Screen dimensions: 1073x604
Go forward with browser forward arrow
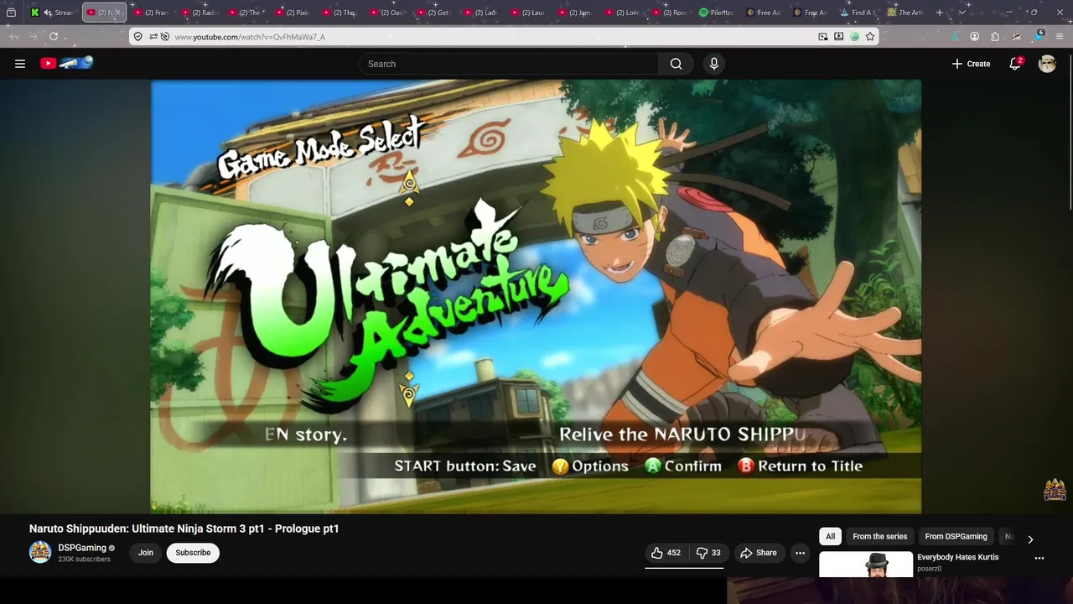pyautogui.click(x=33, y=36)
